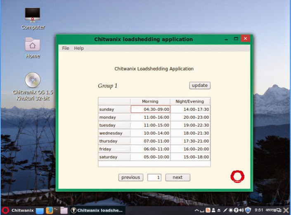Click the pen-shaped tray icon
Image resolution: width=291 pixels, height=215 pixels.
(x=225, y=210)
